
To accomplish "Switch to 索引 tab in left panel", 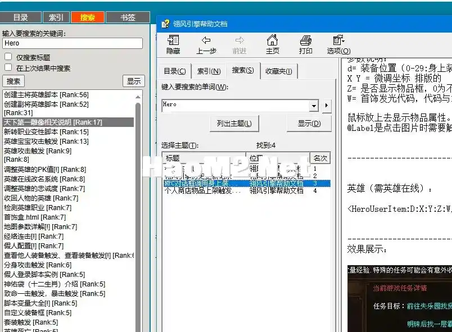I will pyautogui.click(x=56, y=17).
